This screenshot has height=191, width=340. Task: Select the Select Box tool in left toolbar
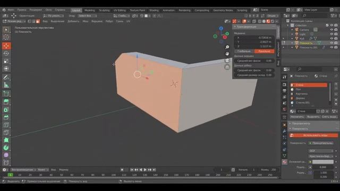click(6, 30)
